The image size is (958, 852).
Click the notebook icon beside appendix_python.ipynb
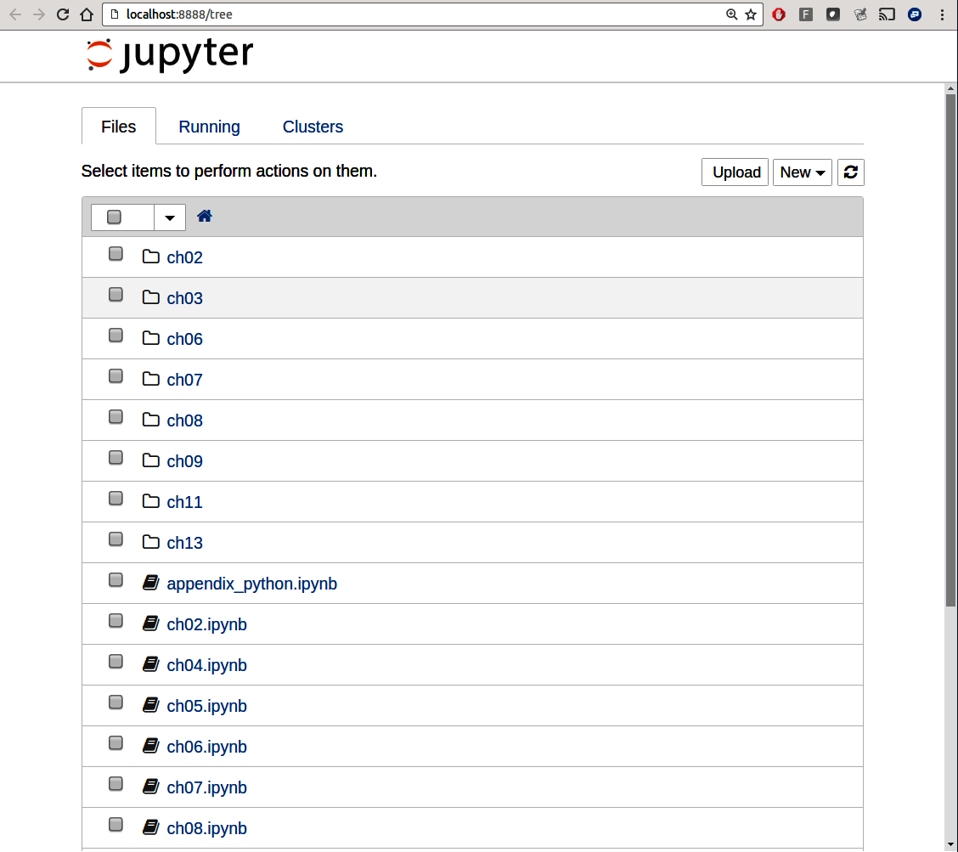pyautogui.click(x=151, y=583)
